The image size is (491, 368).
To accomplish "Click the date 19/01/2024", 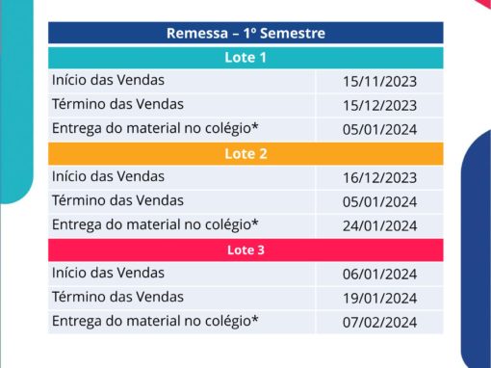I will coord(379,299).
